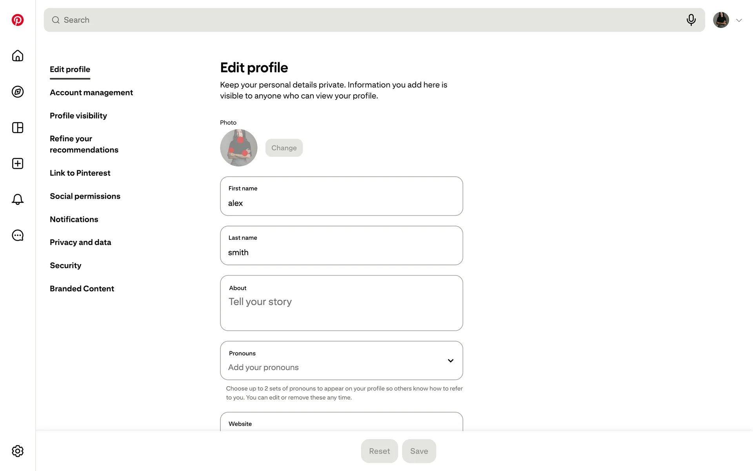Click the Create plus icon
This screenshot has height=471, width=753.
click(x=18, y=164)
